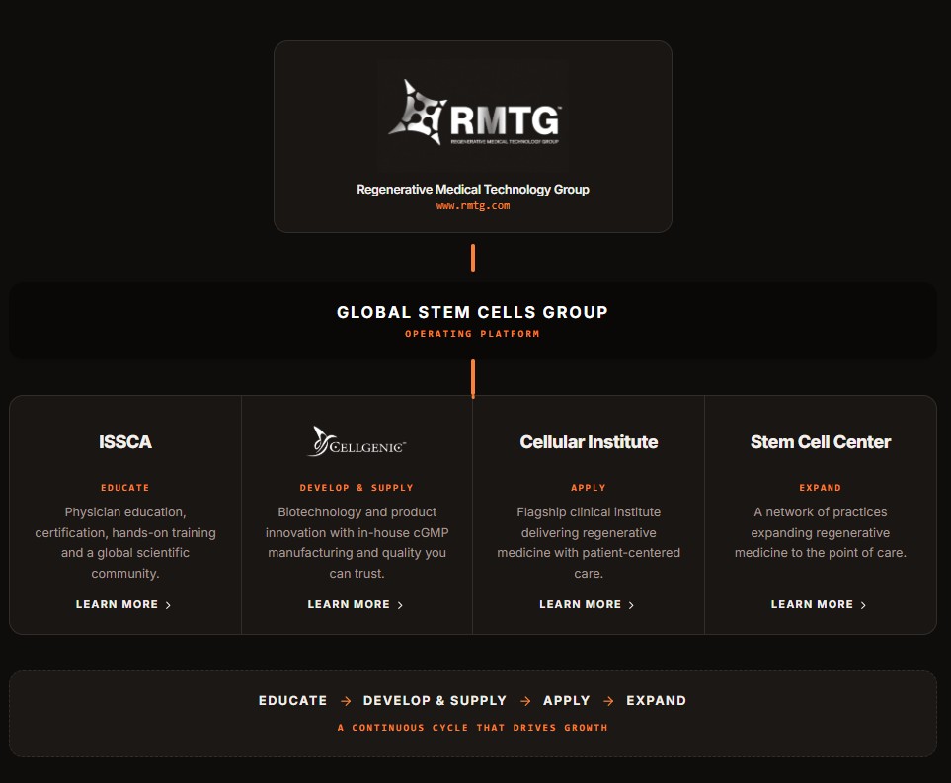Screen dimensions: 951x783
Task: Click the arrow after EDUCATE in cycle bar
Action: click(x=346, y=701)
